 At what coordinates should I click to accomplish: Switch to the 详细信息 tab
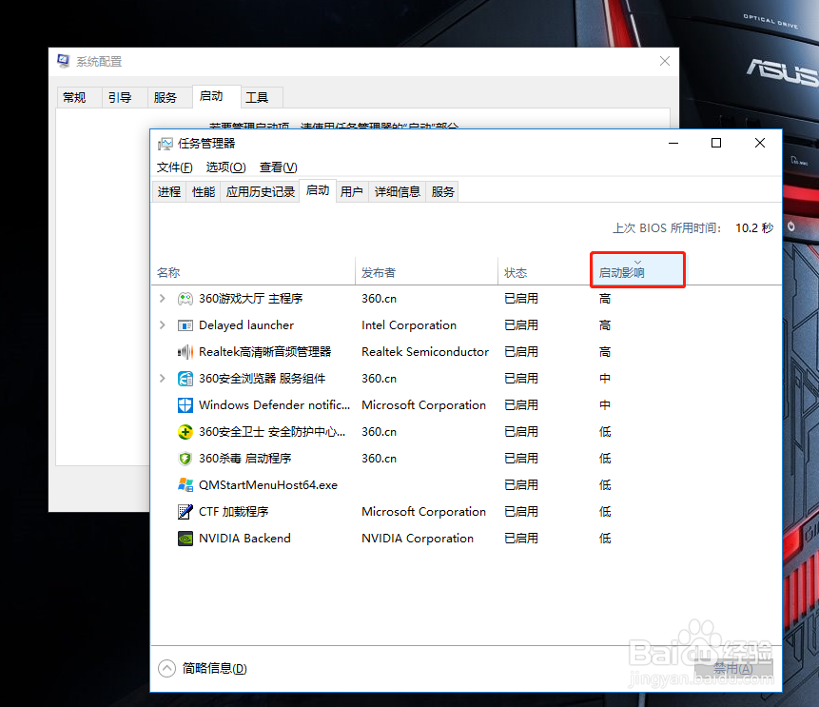click(x=397, y=192)
